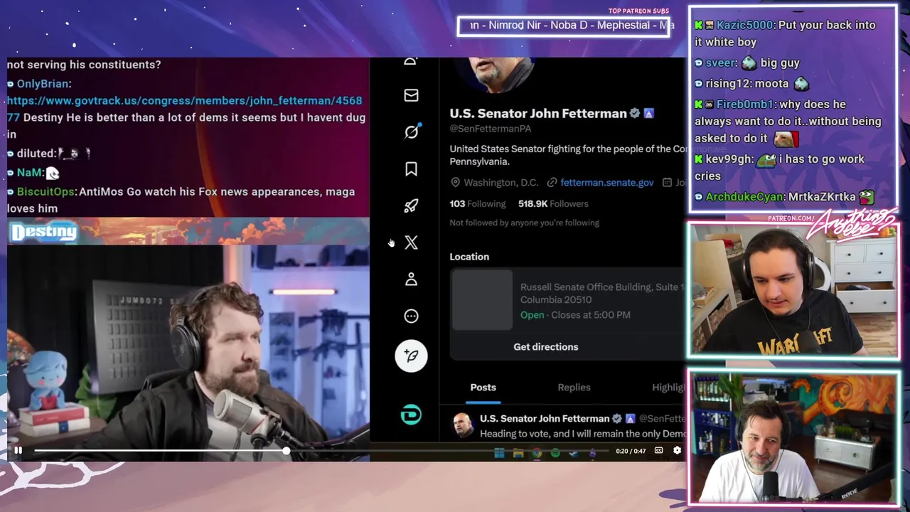The width and height of the screenshot is (910, 512).
Task: Toggle closed captions CC button
Action: tap(658, 450)
